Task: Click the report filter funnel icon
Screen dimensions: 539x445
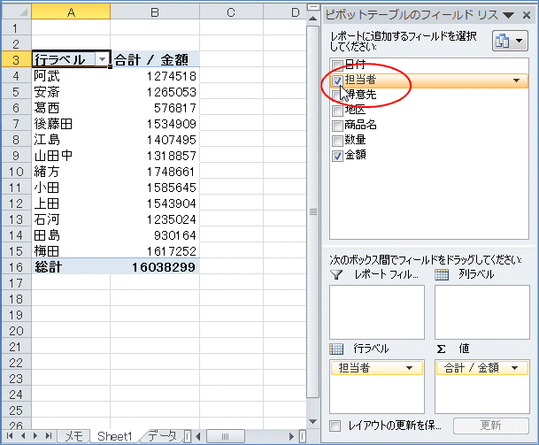Action: pyautogui.click(x=336, y=274)
